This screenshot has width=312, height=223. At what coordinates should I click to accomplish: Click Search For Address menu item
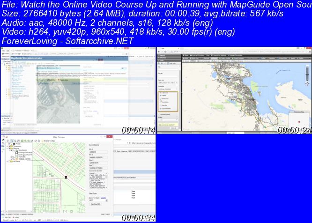click(220, 55)
